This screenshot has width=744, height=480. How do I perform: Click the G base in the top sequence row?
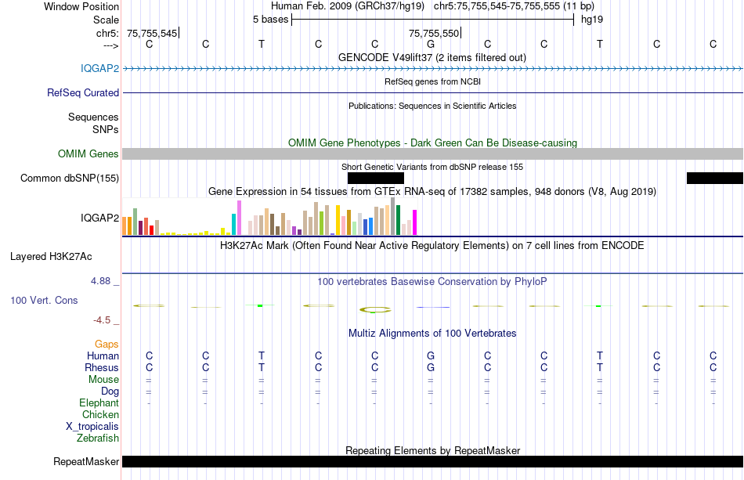click(x=431, y=44)
